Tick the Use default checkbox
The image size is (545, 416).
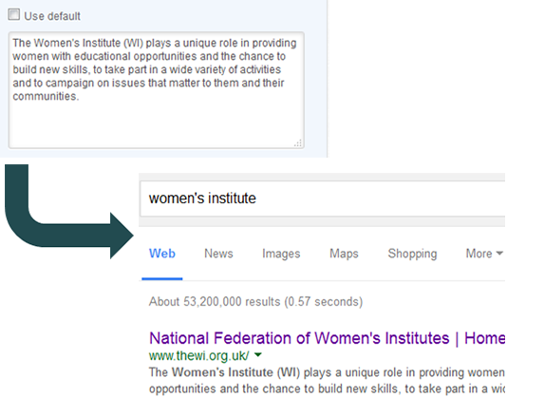click(14, 15)
